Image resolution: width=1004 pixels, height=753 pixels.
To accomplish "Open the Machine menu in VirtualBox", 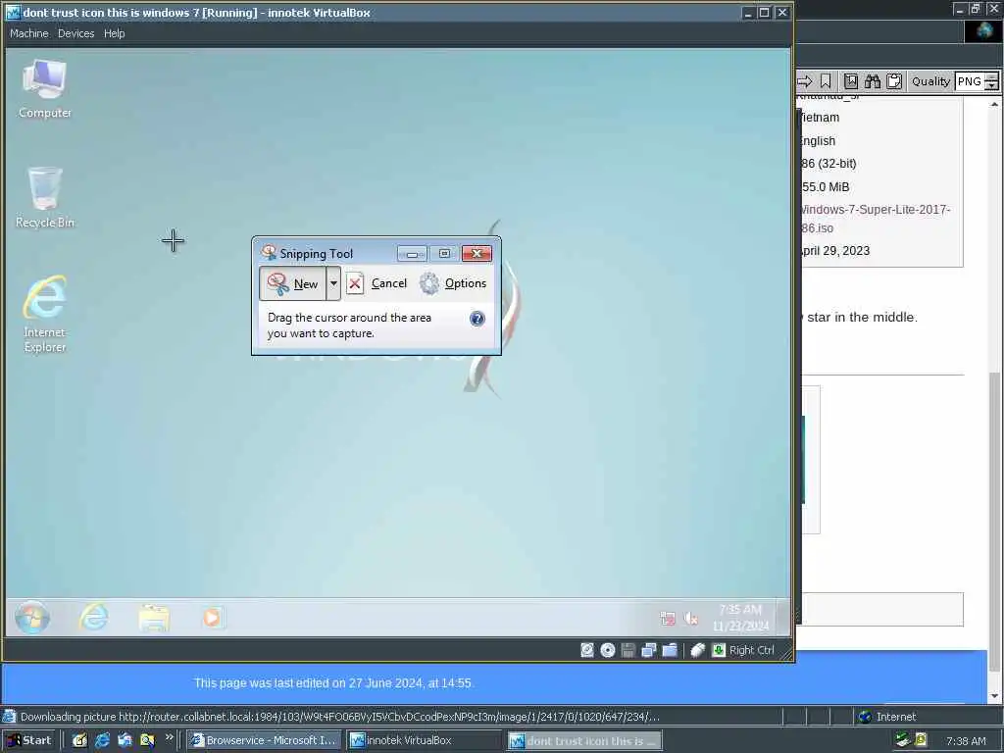I will tap(28, 33).
